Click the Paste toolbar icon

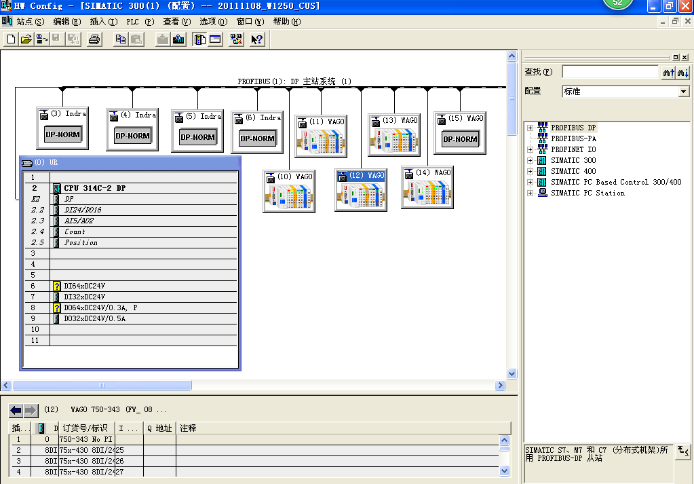pyautogui.click(x=136, y=39)
